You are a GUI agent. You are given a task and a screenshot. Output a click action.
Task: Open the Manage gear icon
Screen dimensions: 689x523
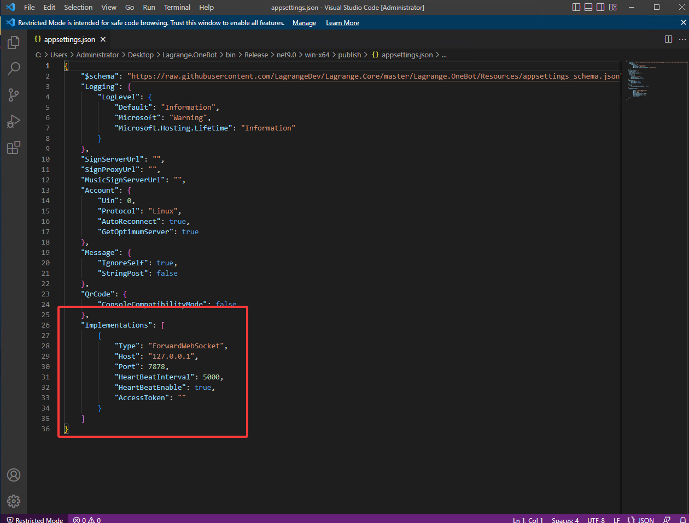pos(14,501)
